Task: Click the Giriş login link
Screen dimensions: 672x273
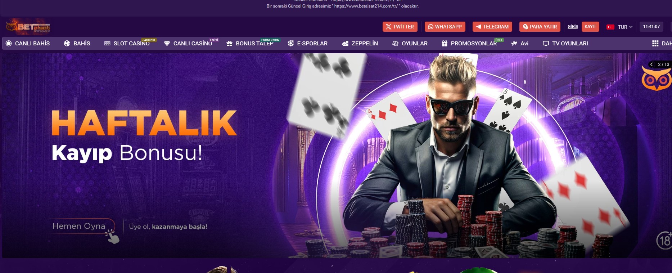Action: [x=573, y=27]
